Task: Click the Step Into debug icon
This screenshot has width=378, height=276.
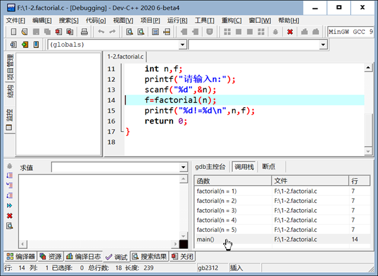Action: point(9,185)
